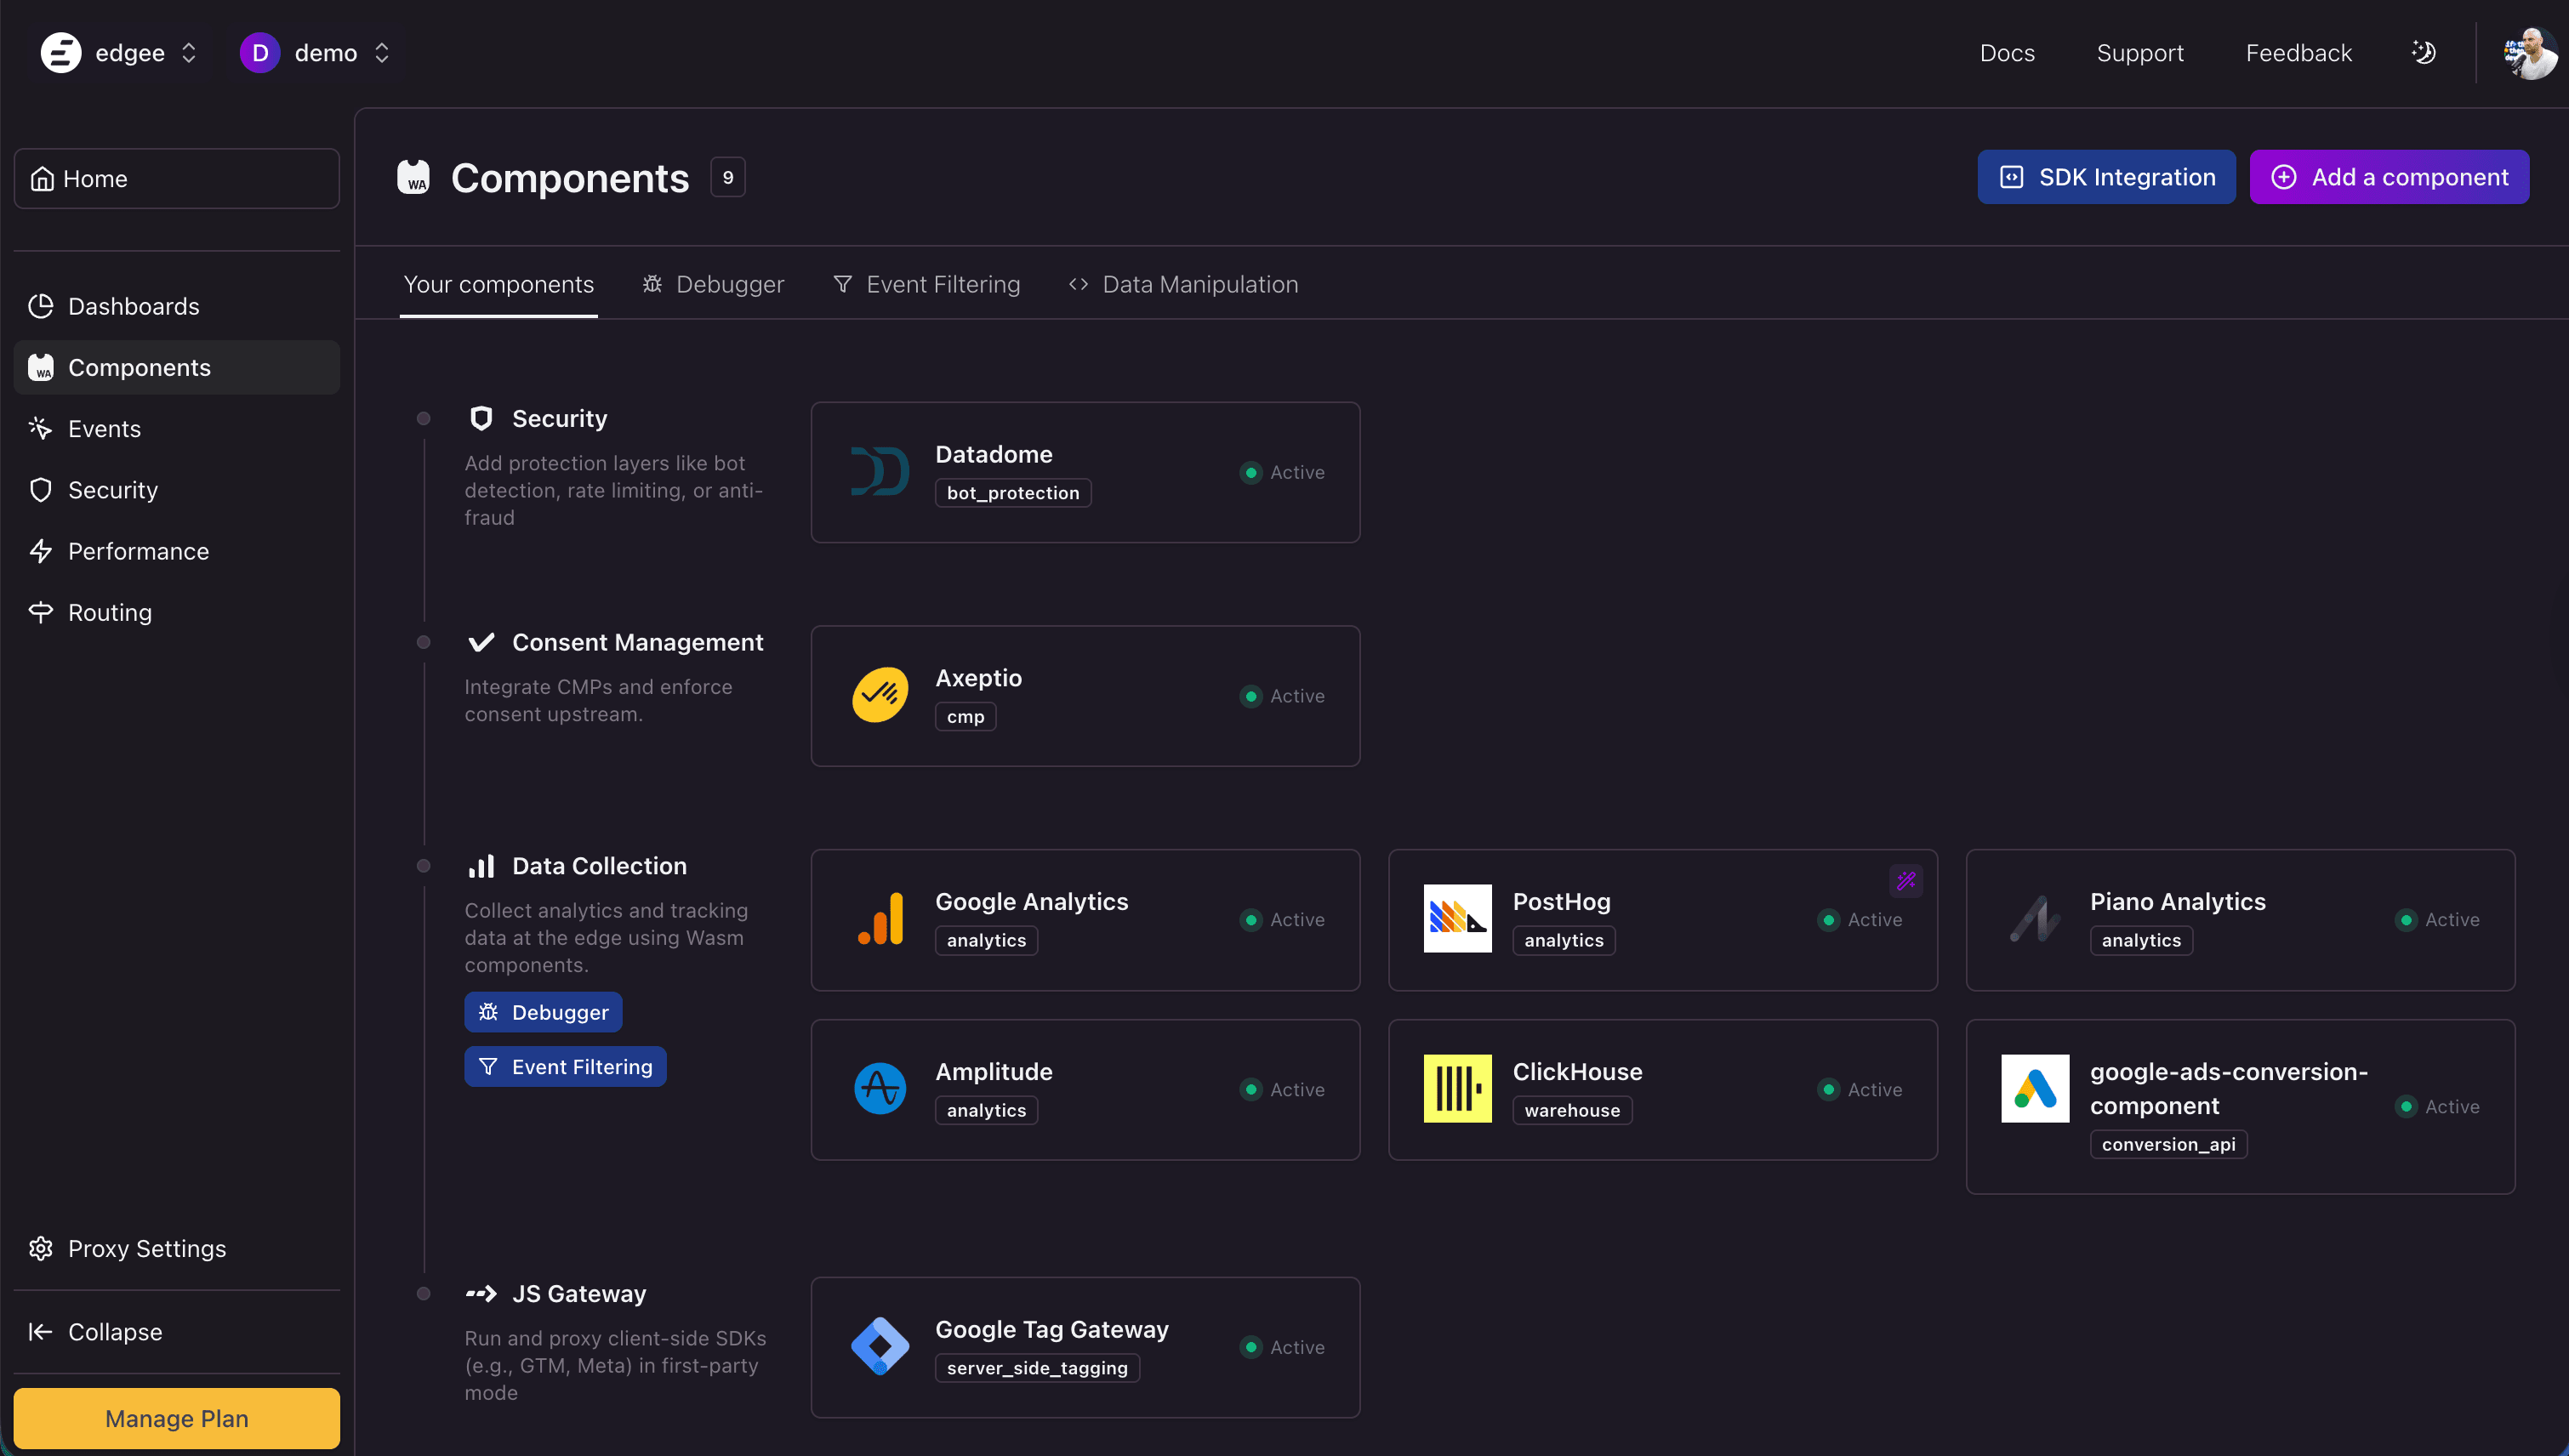2569x1456 pixels.
Task: Expand the edgee organization switcher
Action: pos(189,53)
